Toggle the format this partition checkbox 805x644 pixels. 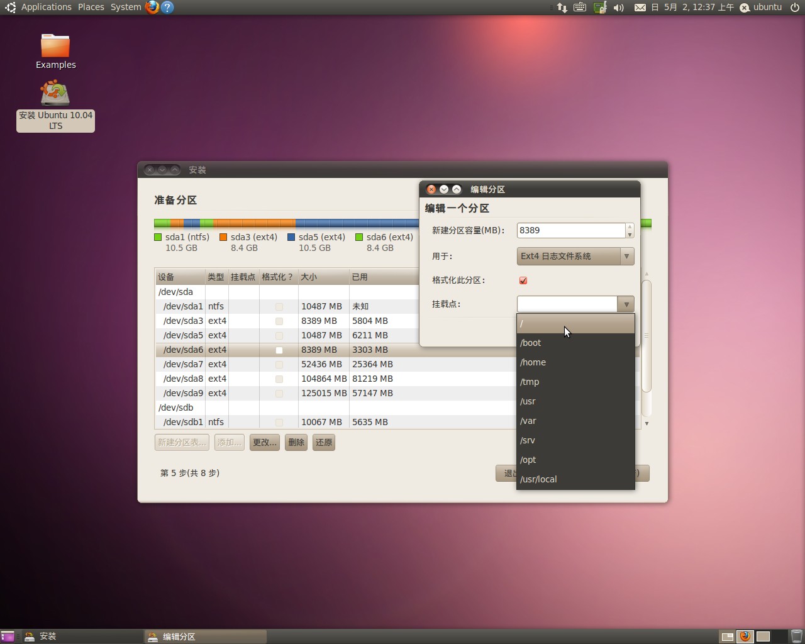click(523, 280)
